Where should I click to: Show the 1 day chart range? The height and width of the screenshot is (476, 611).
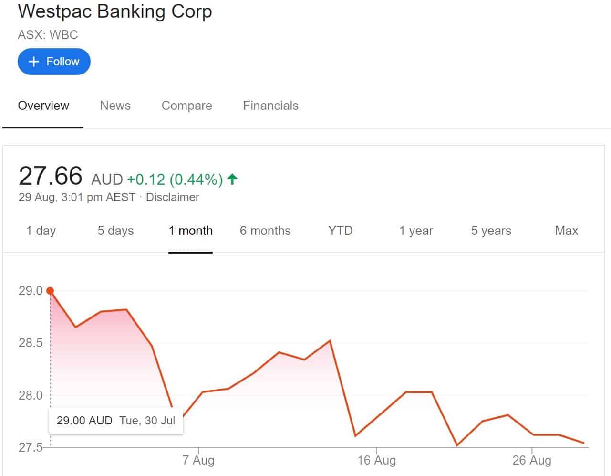point(41,231)
